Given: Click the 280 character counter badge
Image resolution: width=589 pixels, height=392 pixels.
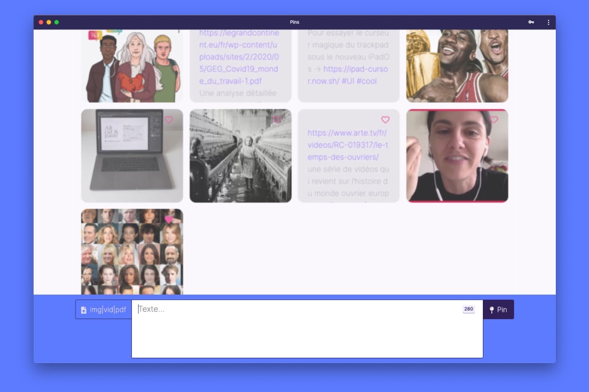Looking at the screenshot, I should pyautogui.click(x=469, y=309).
